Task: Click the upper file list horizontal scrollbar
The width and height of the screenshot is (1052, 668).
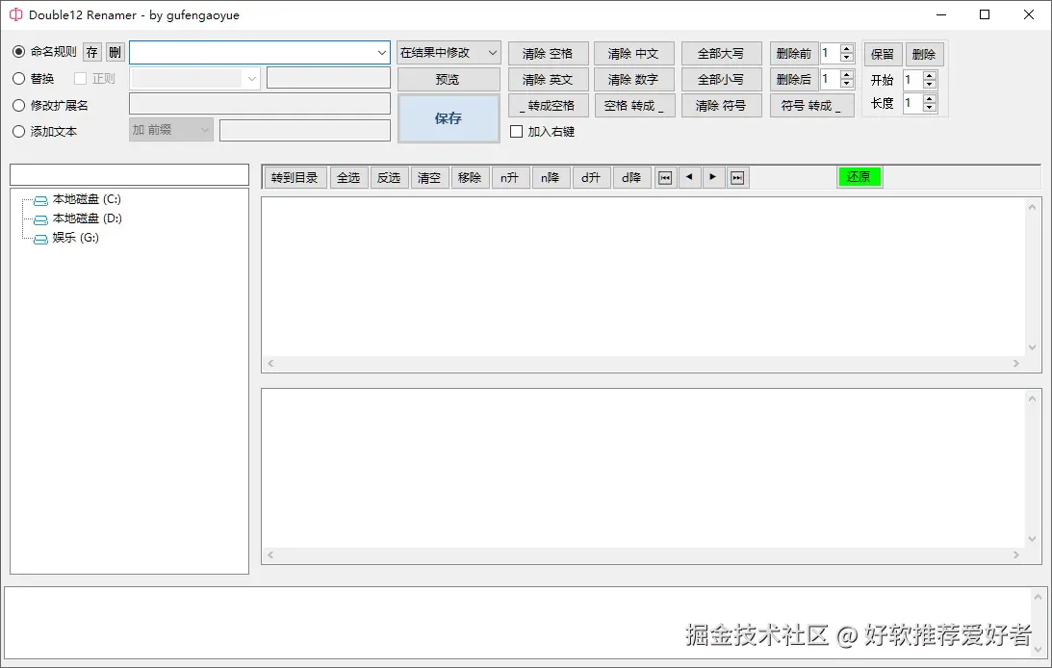Action: click(x=643, y=364)
